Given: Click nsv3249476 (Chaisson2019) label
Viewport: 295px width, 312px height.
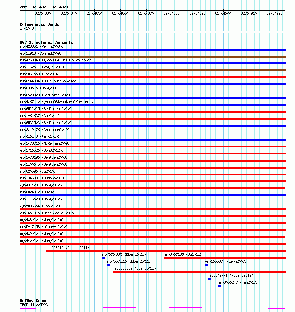Looking at the screenshot, I should click(45, 130).
